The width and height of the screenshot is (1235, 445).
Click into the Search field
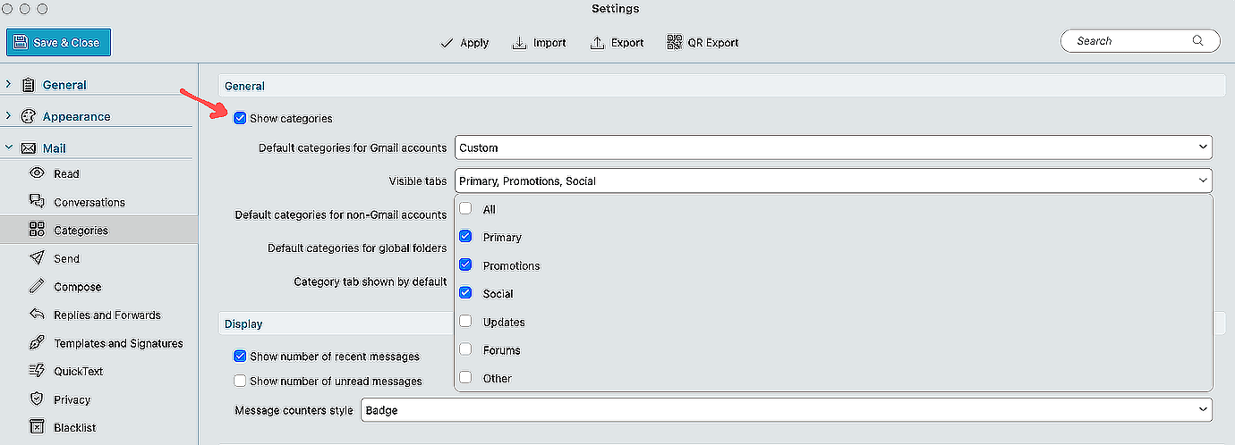(1140, 41)
